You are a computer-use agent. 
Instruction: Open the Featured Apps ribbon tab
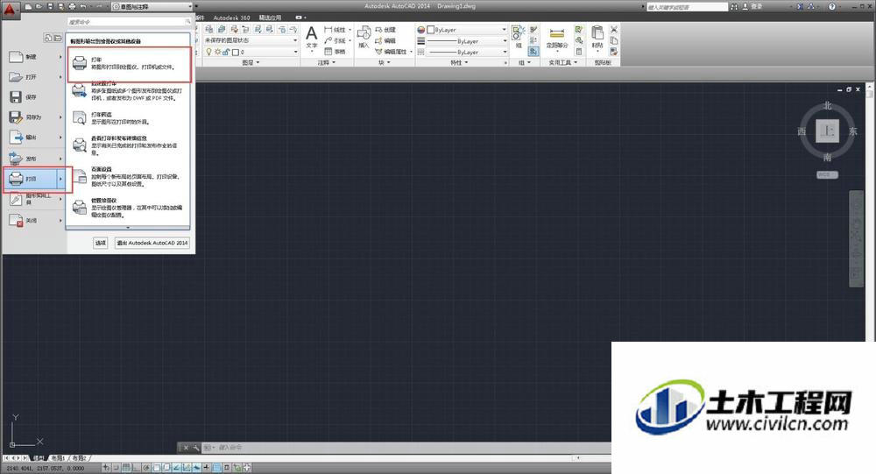[x=270, y=18]
